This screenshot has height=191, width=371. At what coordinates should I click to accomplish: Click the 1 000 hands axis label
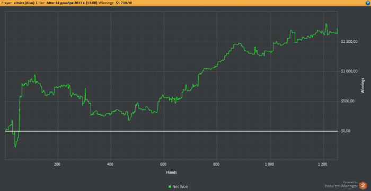[x=269, y=165]
